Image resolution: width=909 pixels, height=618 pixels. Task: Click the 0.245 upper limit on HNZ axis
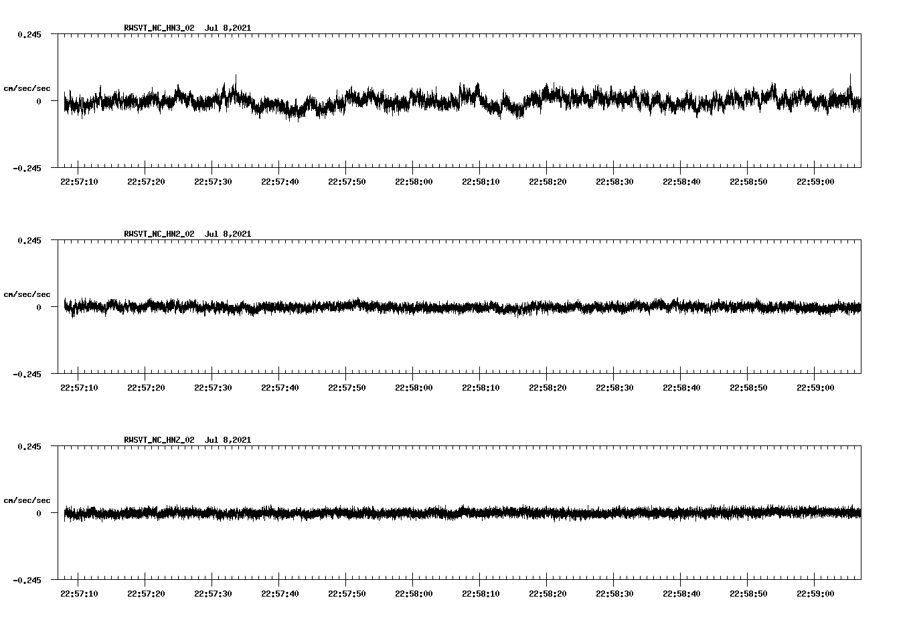coord(29,446)
